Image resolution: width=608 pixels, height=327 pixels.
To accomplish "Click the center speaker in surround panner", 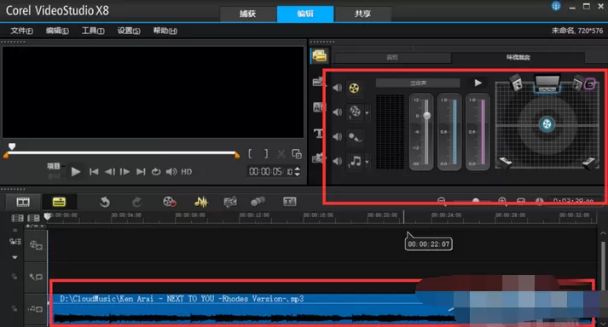I will (x=547, y=83).
